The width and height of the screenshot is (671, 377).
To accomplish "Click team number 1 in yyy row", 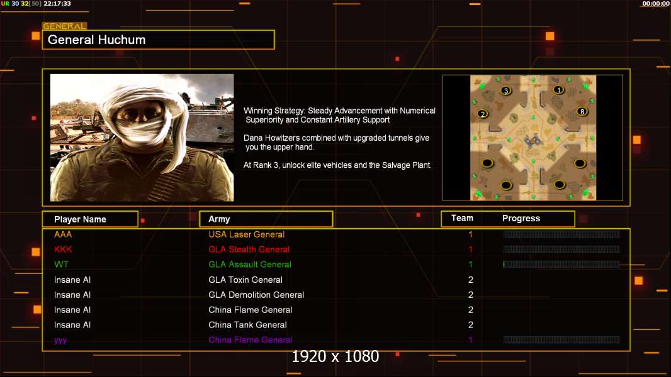I will click(x=470, y=340).
